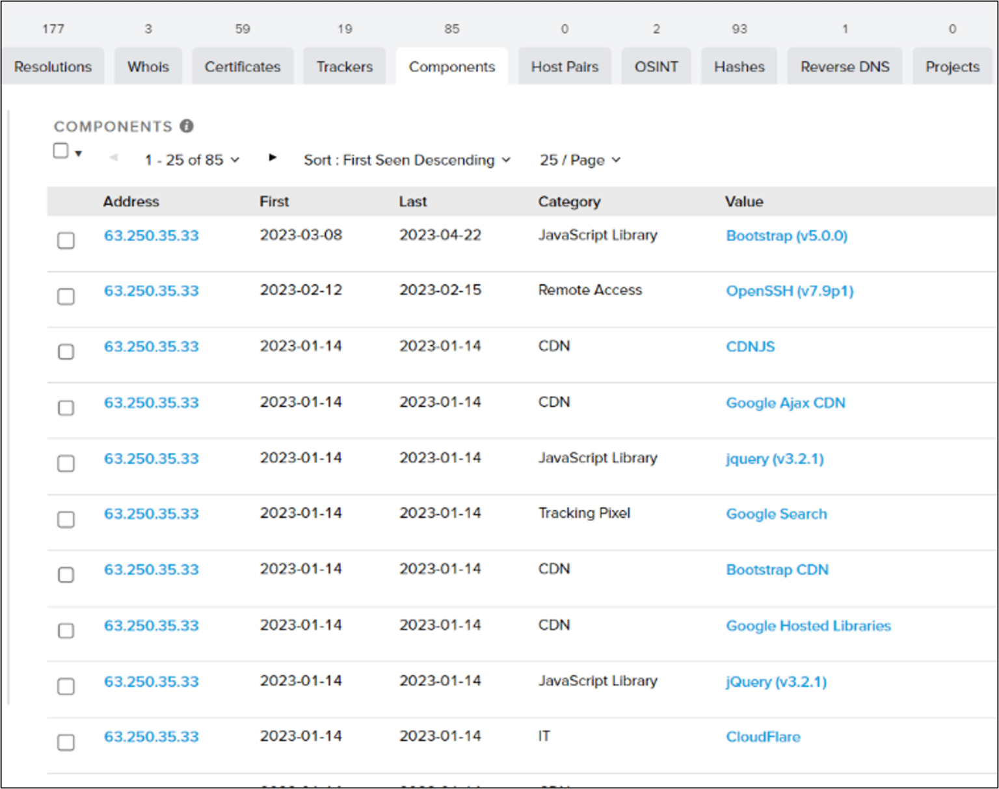Open the 25 / Page dropdown
The image size is (999, 789).
point(580,160)
